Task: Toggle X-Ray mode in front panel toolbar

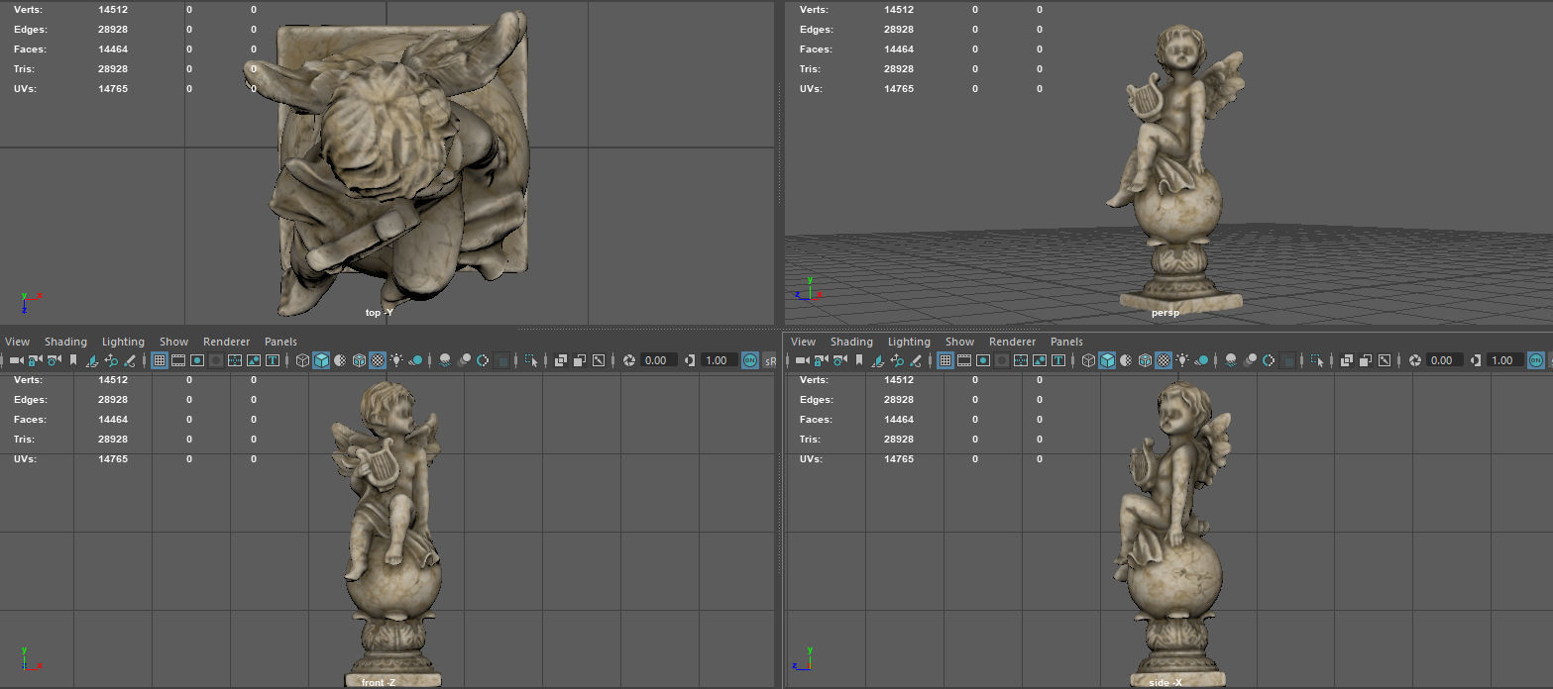Action: (x=560, y=360)
